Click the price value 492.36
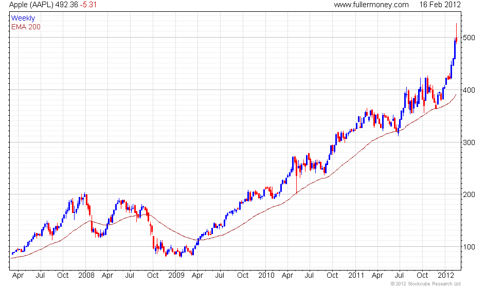This screenshot has width=504, height=288. tap(66, 5)
